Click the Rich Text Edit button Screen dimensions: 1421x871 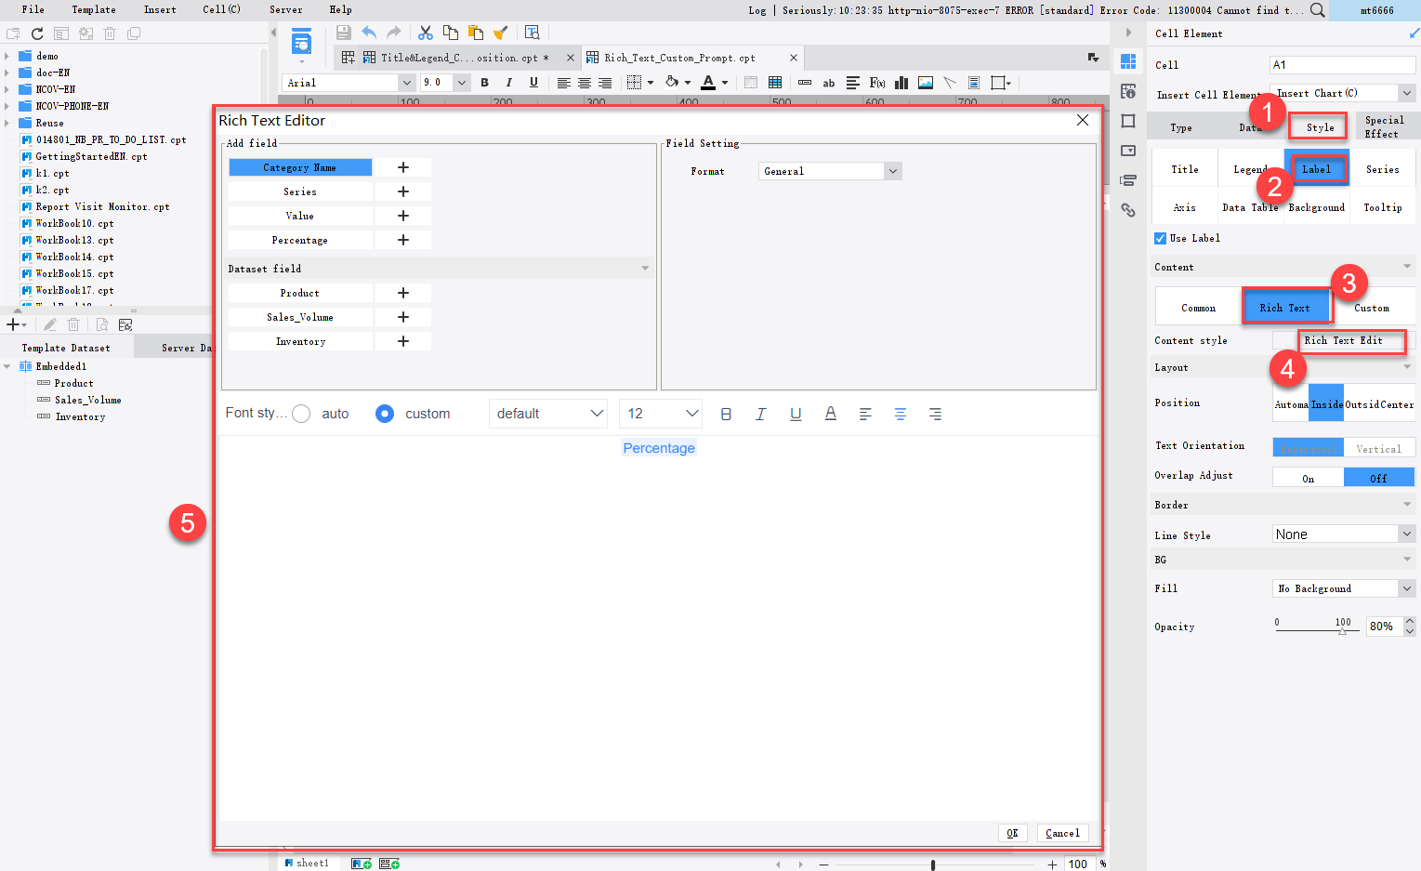(x=1343, y=340)
